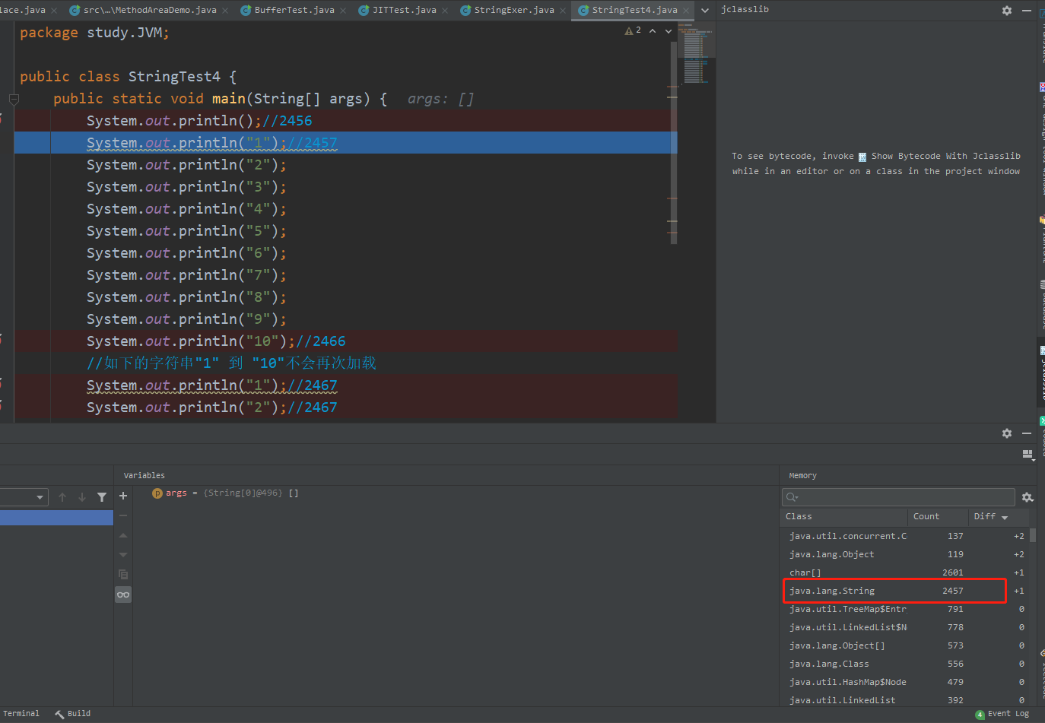The image size is (1045, 723).
Task: Select the java.lang.Object[] memory row
Action: (905, 645)
